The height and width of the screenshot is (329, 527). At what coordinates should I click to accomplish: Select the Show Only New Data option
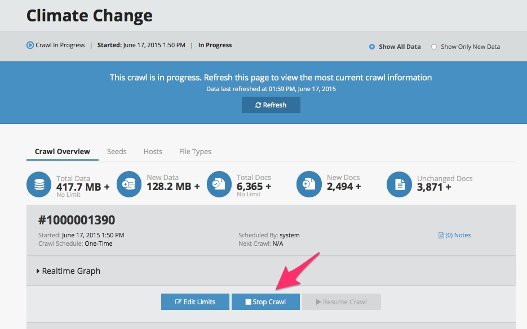pyautogui.click(x=434, y=47)
